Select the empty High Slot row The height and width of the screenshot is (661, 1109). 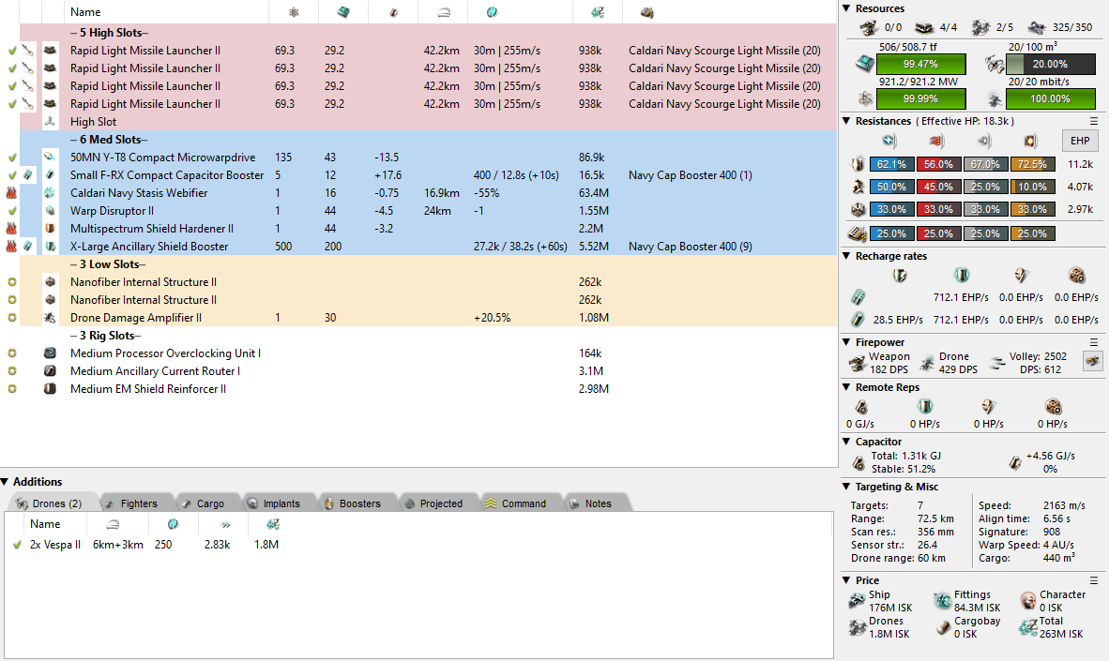click(x=93, y=122)
